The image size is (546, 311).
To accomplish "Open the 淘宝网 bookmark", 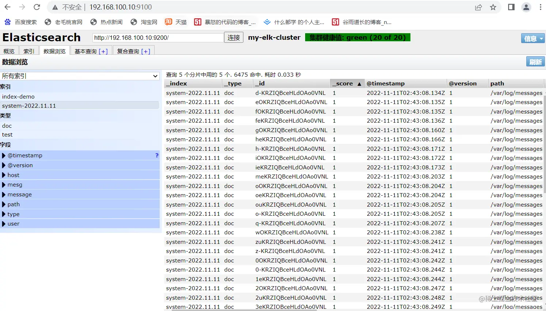I will pos(144,22).
